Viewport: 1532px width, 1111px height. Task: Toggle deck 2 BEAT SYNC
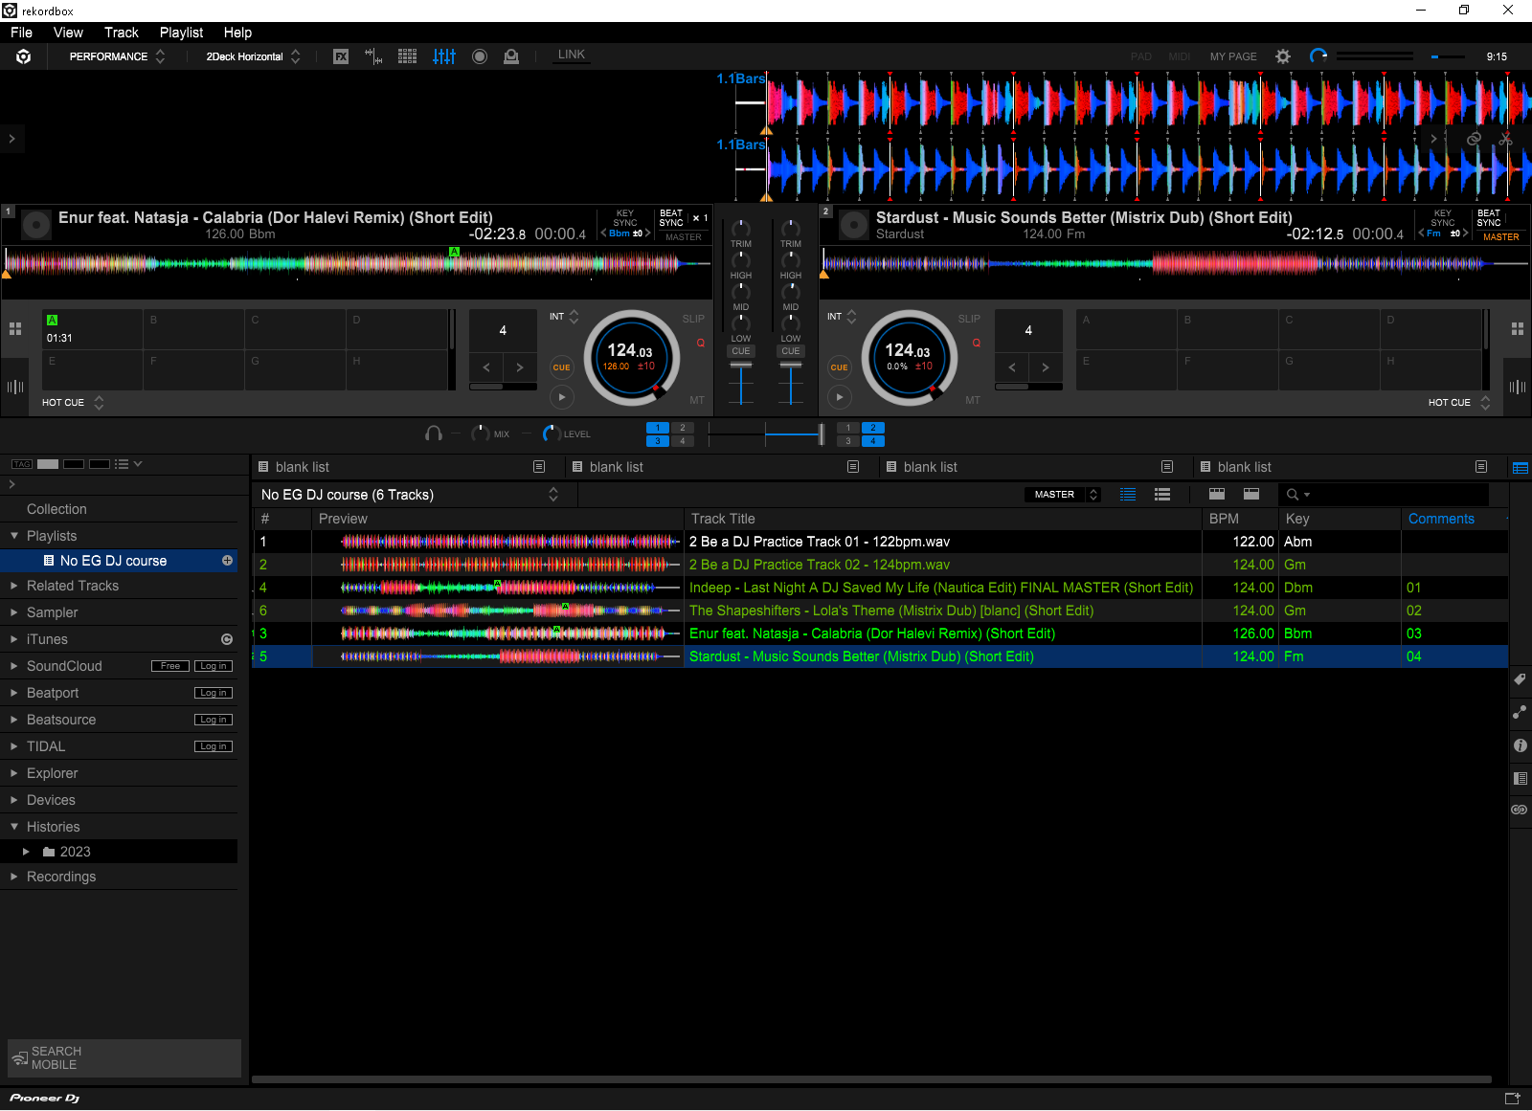tap(1489, 218)
